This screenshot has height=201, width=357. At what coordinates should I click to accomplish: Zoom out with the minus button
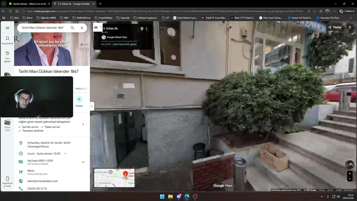[350, 179]
